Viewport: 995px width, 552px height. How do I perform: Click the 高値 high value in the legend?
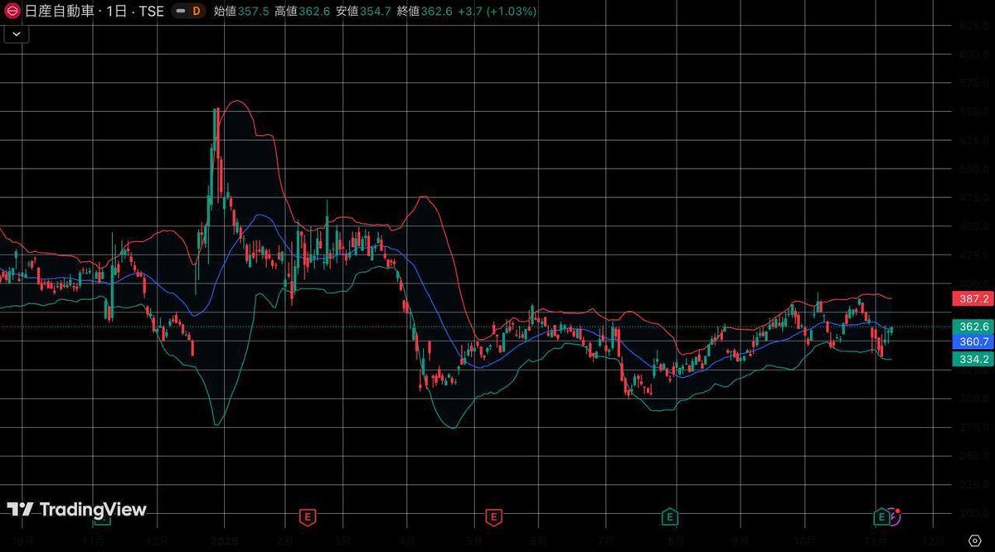tap(314, 12)
